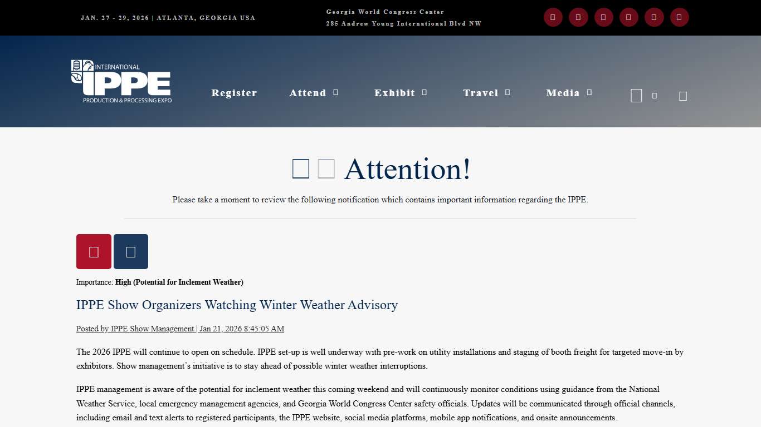Image resolution: width=761 pixels, height=427 pixels.
Task: Open the Media navigation menu item
Action: pos(563,93)
